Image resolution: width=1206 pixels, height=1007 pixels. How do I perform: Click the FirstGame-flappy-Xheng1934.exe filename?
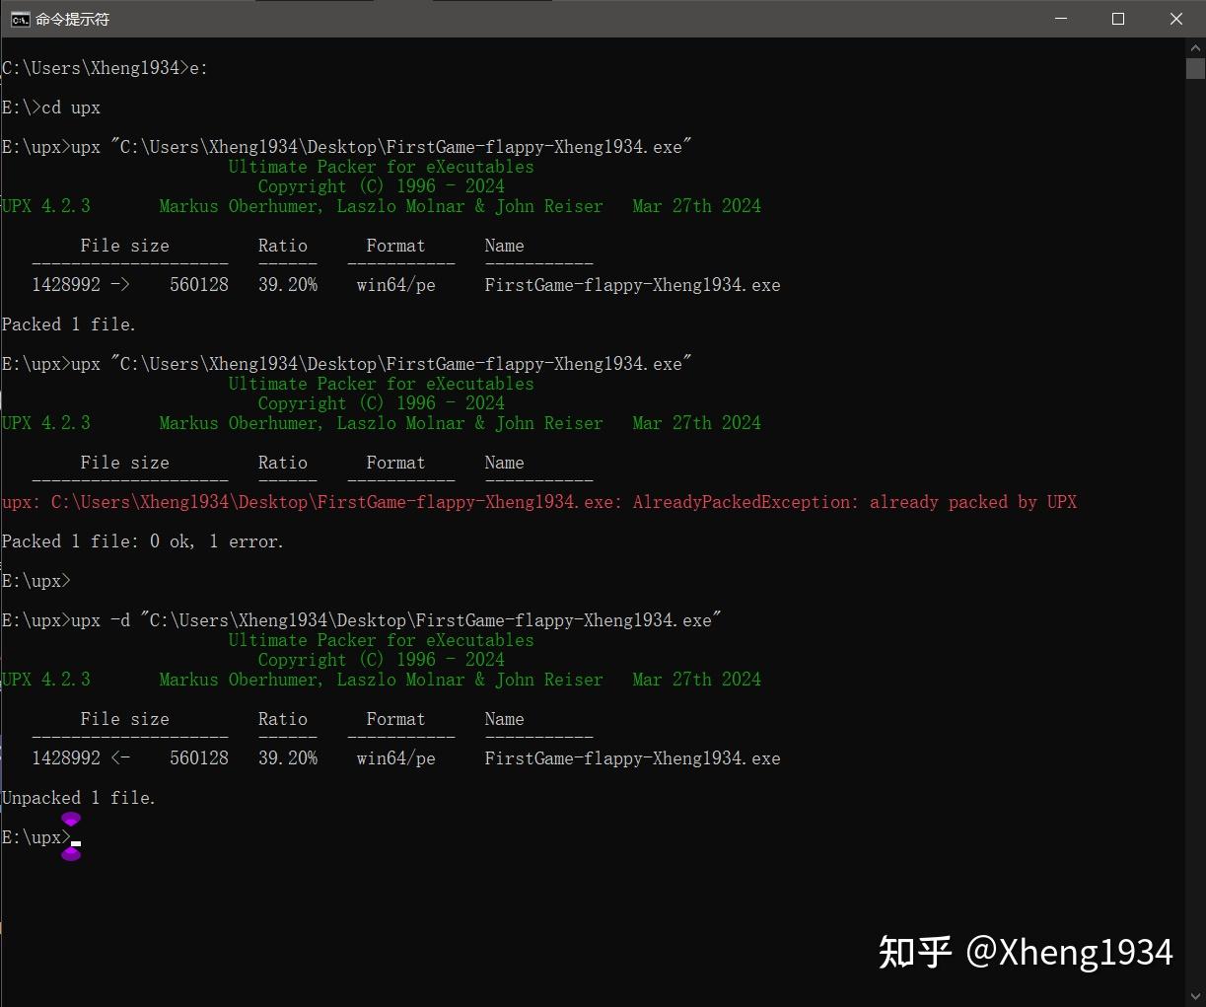pos(632,284)
